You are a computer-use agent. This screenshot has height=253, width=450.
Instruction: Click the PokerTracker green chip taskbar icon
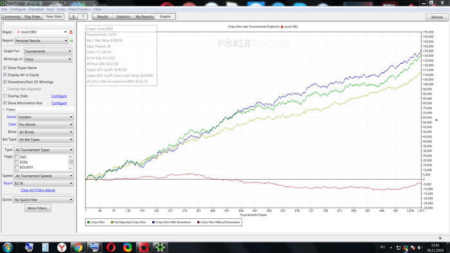[160, 247]
